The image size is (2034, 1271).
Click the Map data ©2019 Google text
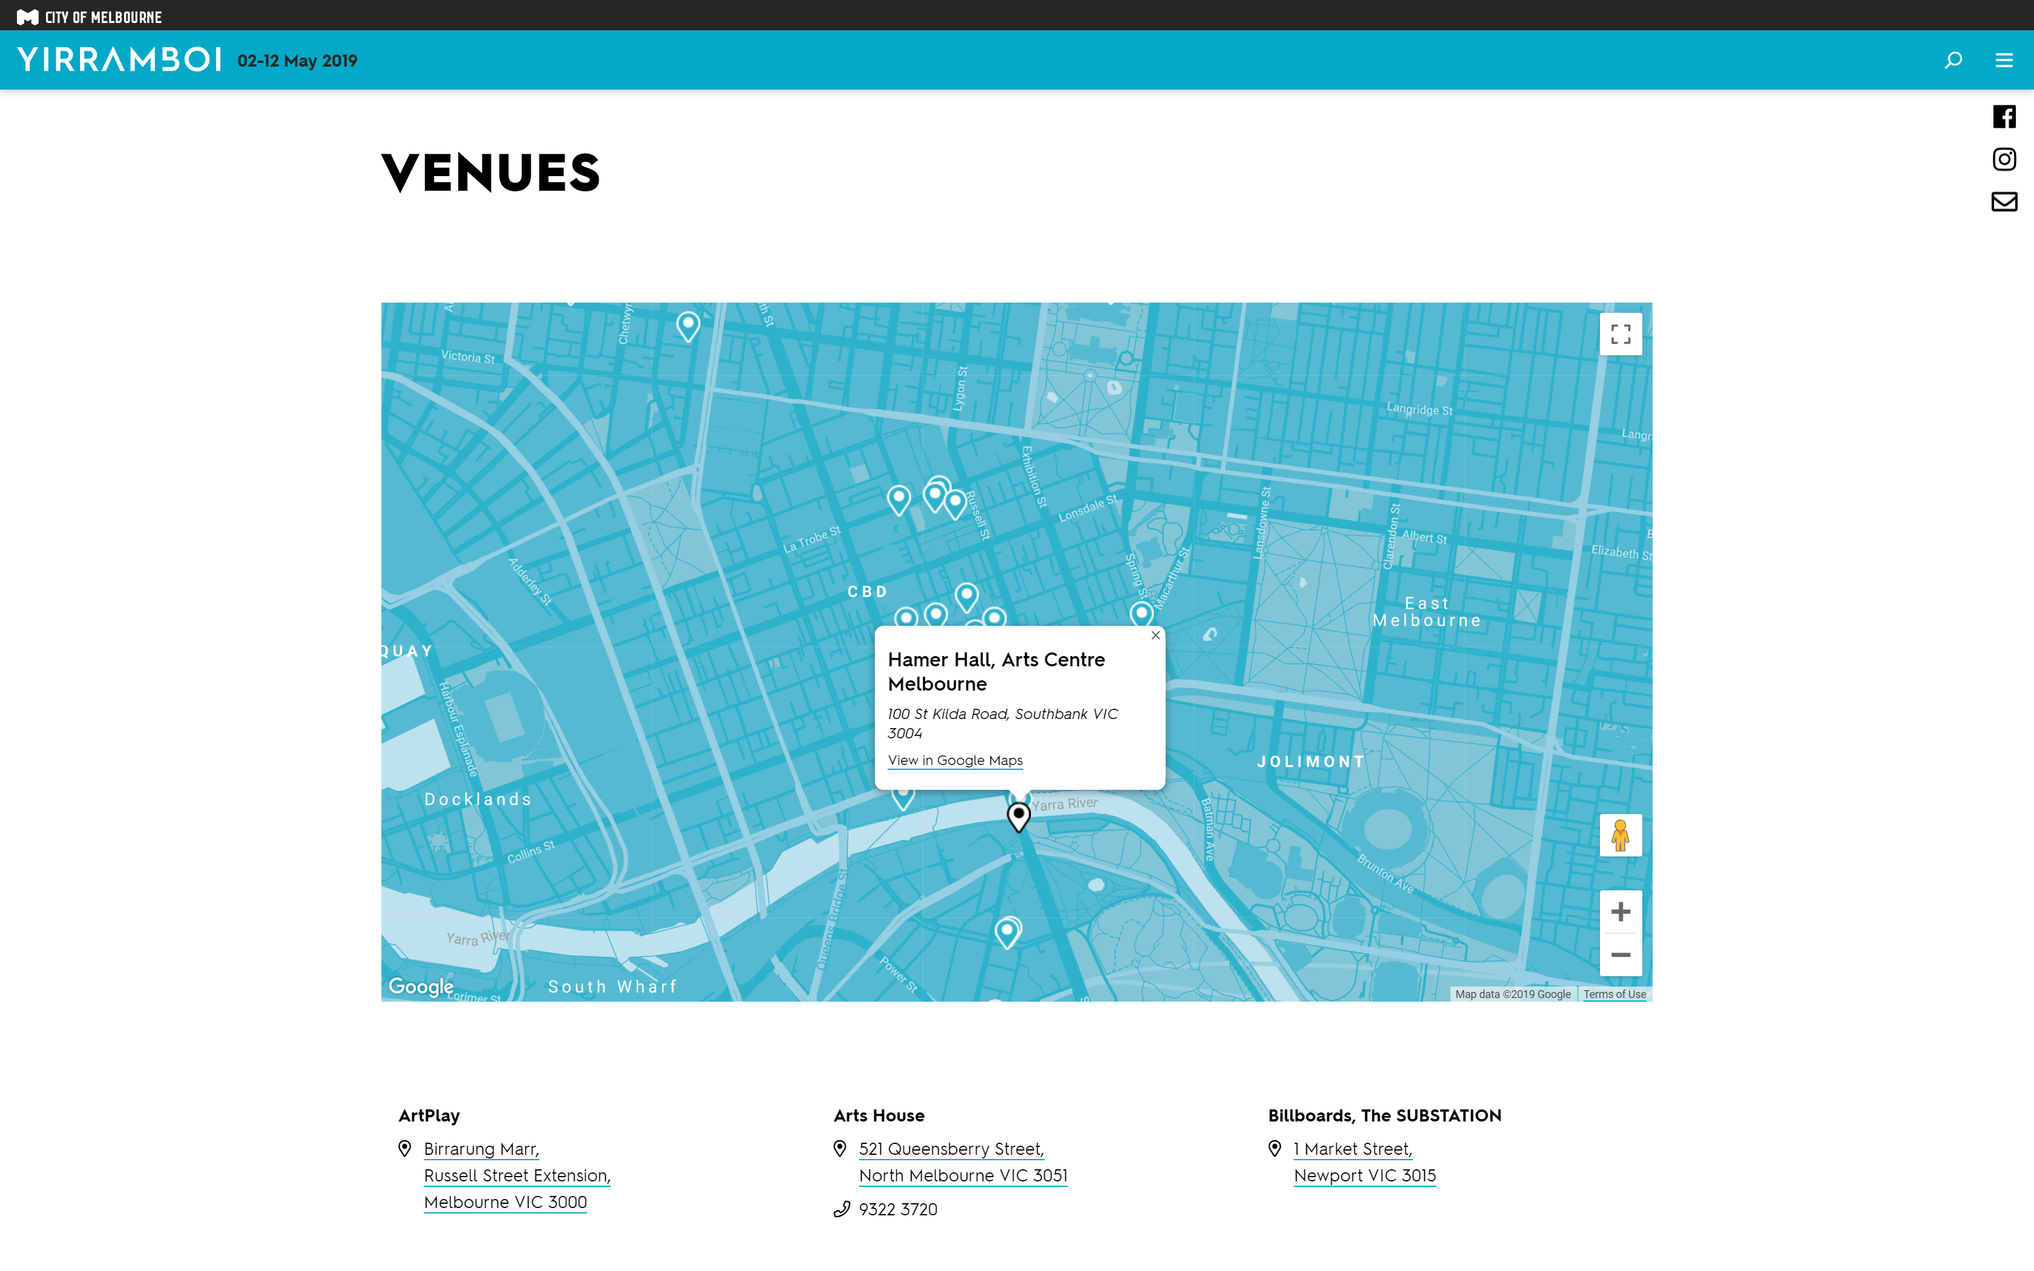point(1513,994)
